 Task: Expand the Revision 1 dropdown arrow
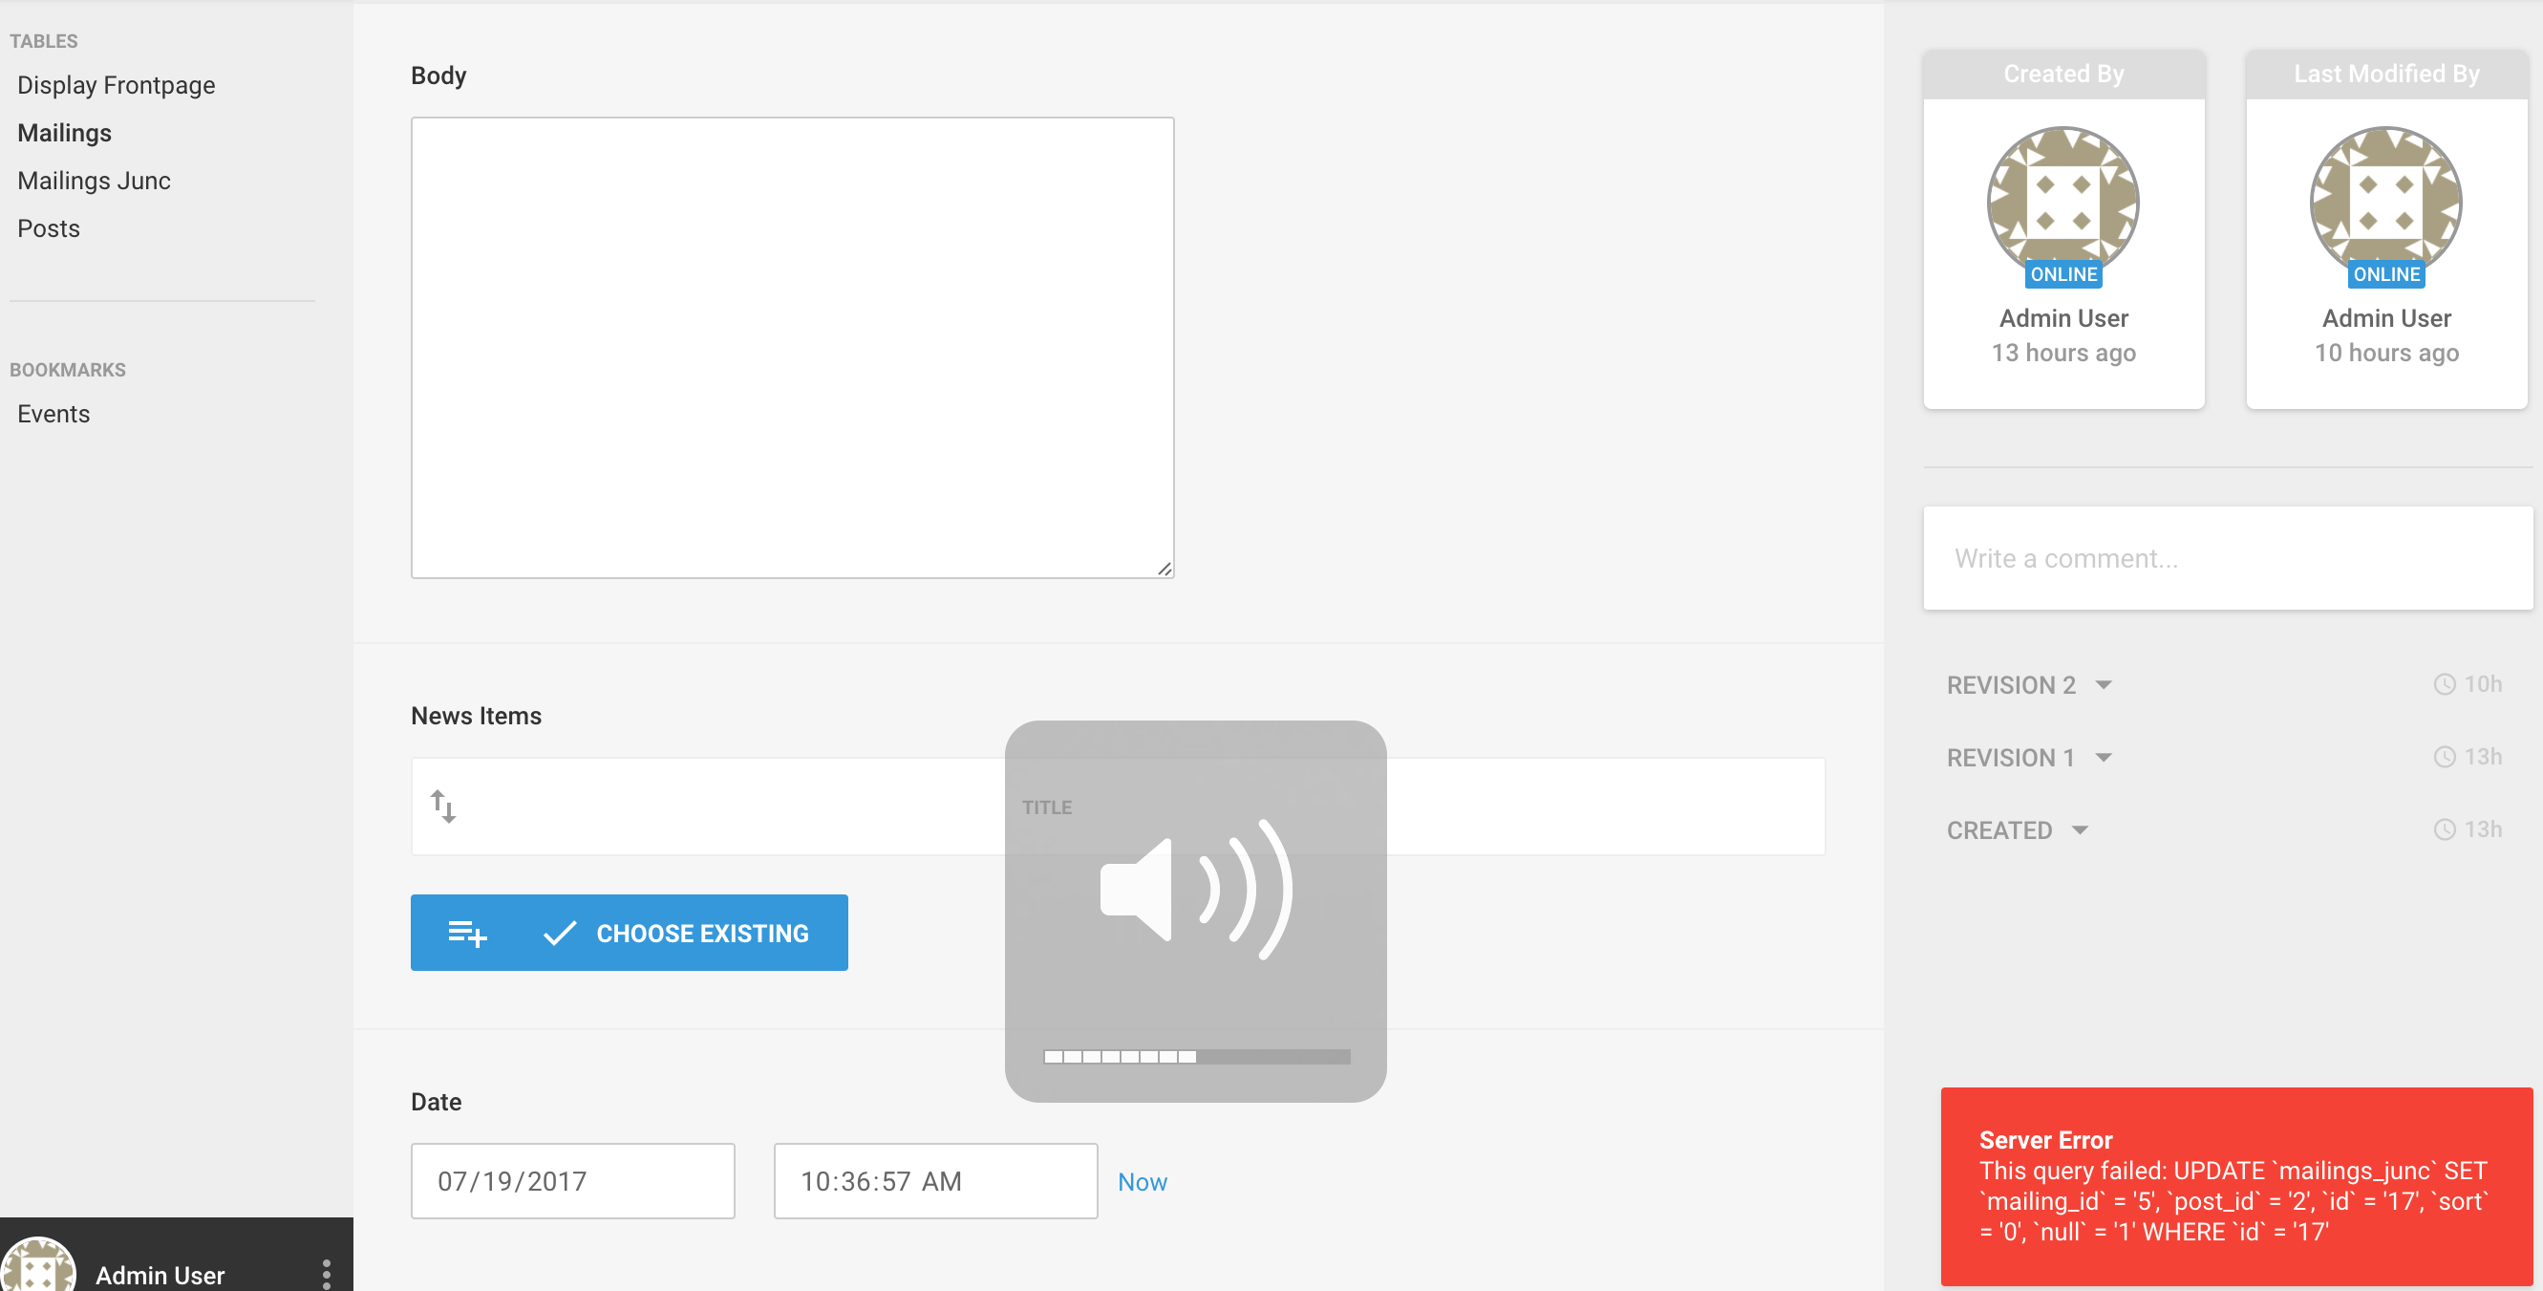[2103, 758]
